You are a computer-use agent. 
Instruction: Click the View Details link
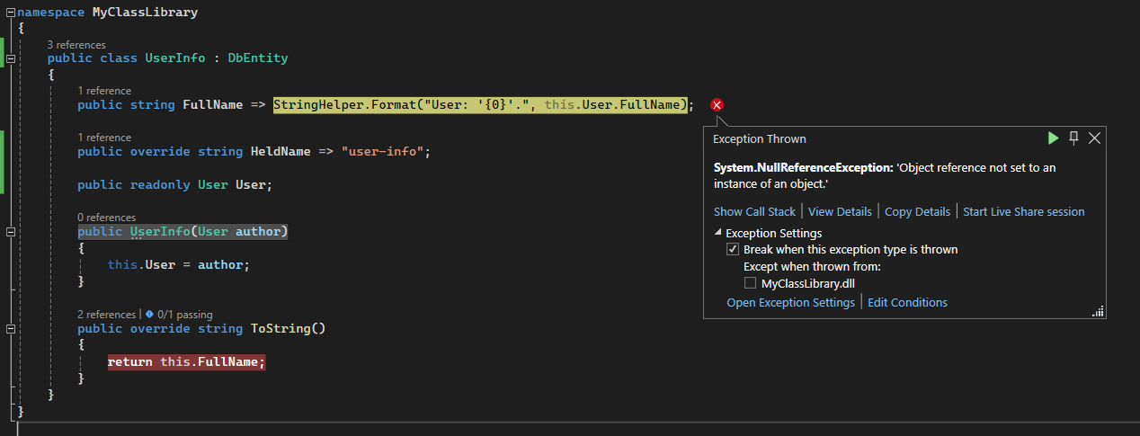pyautogui.click(x=840, y=212)
